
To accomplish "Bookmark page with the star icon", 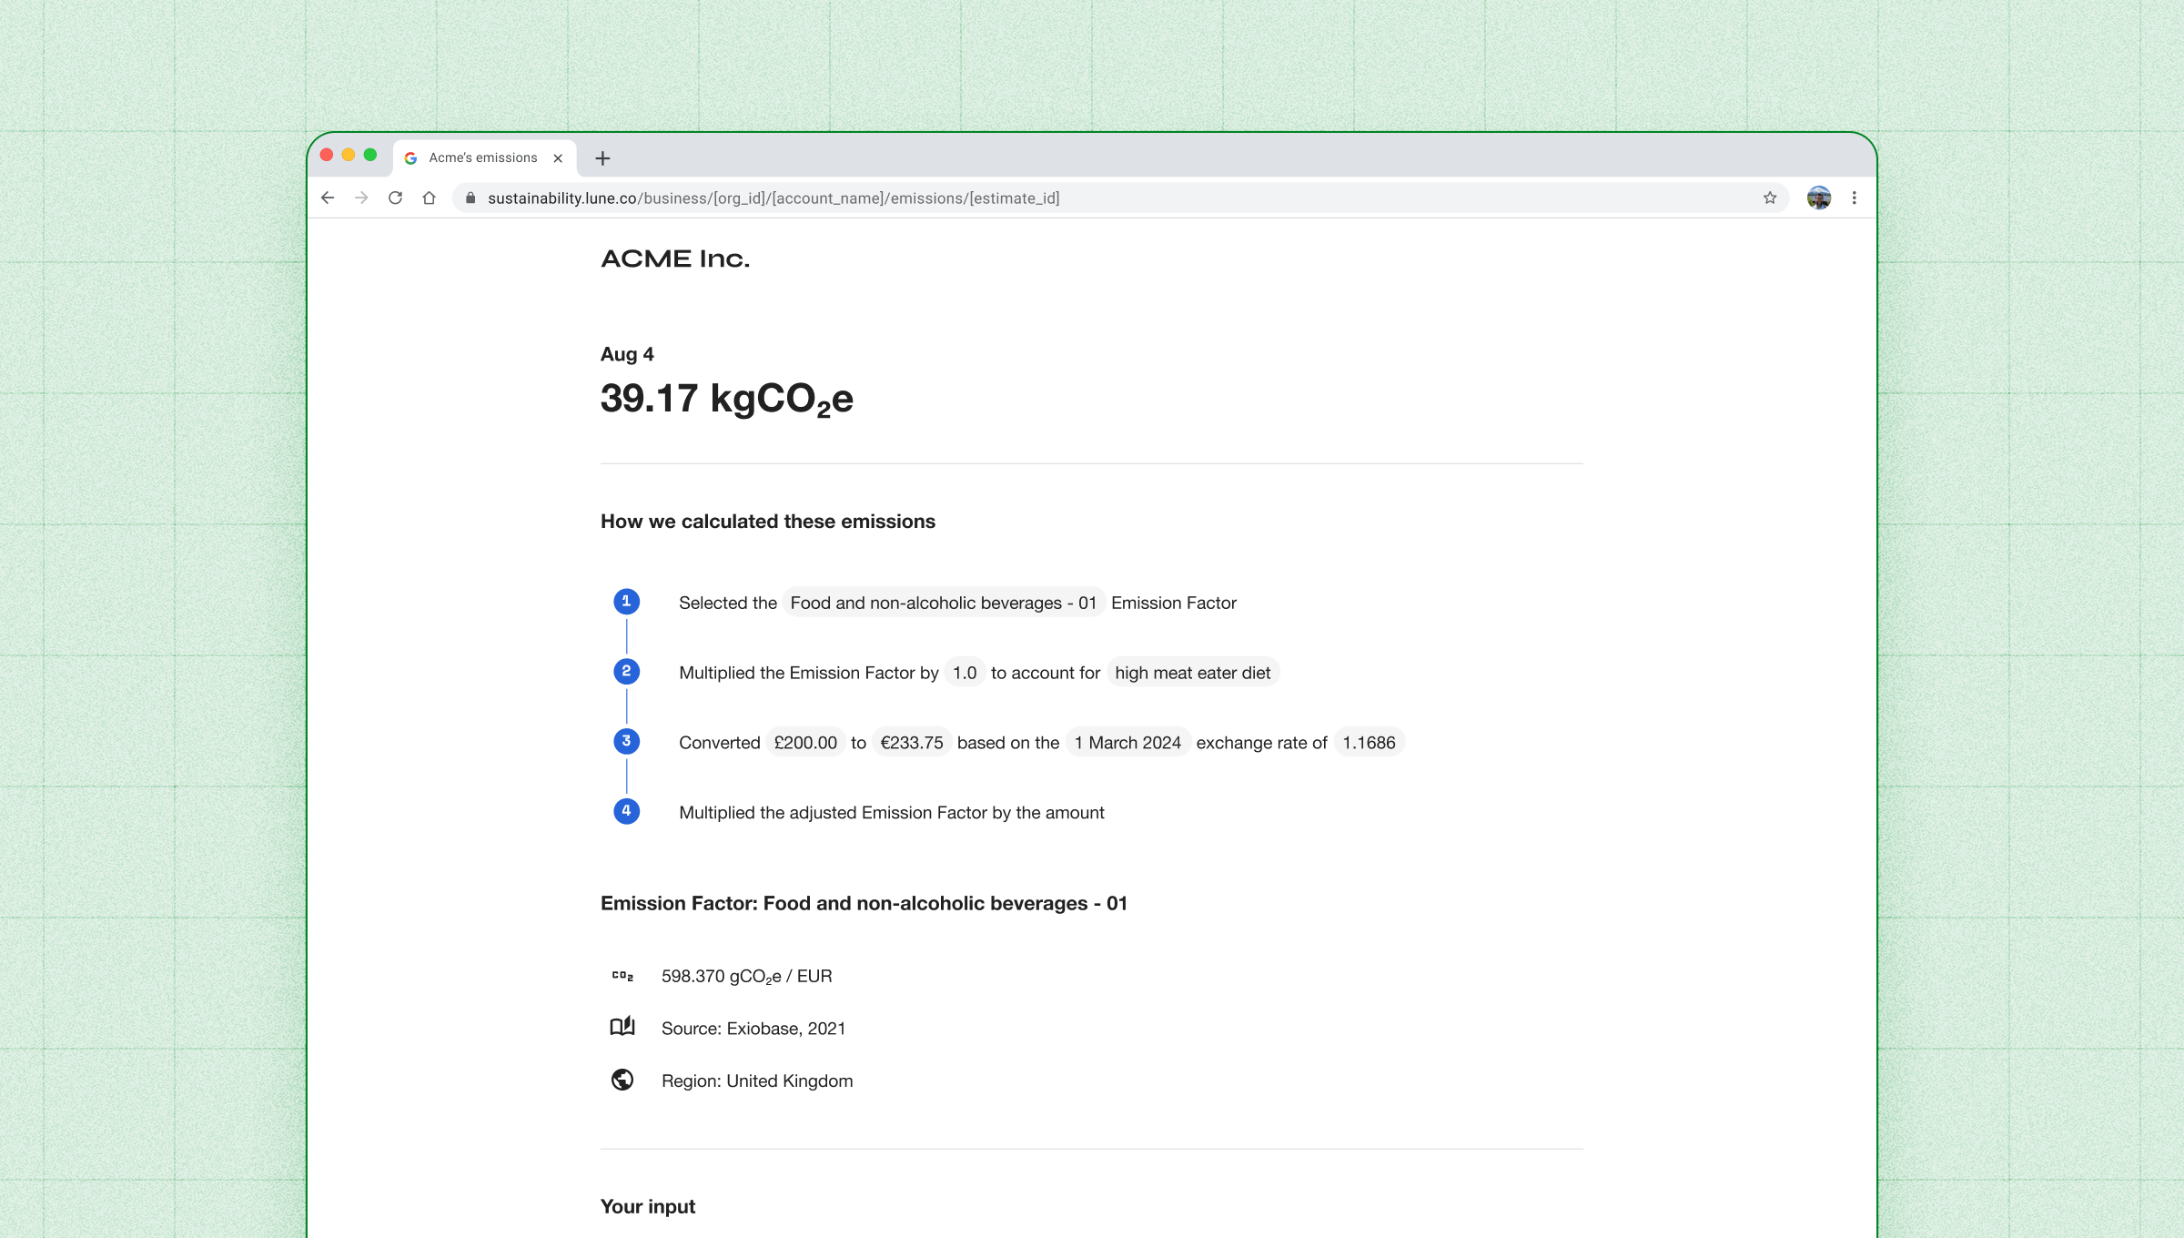I will pos(1770,198).
